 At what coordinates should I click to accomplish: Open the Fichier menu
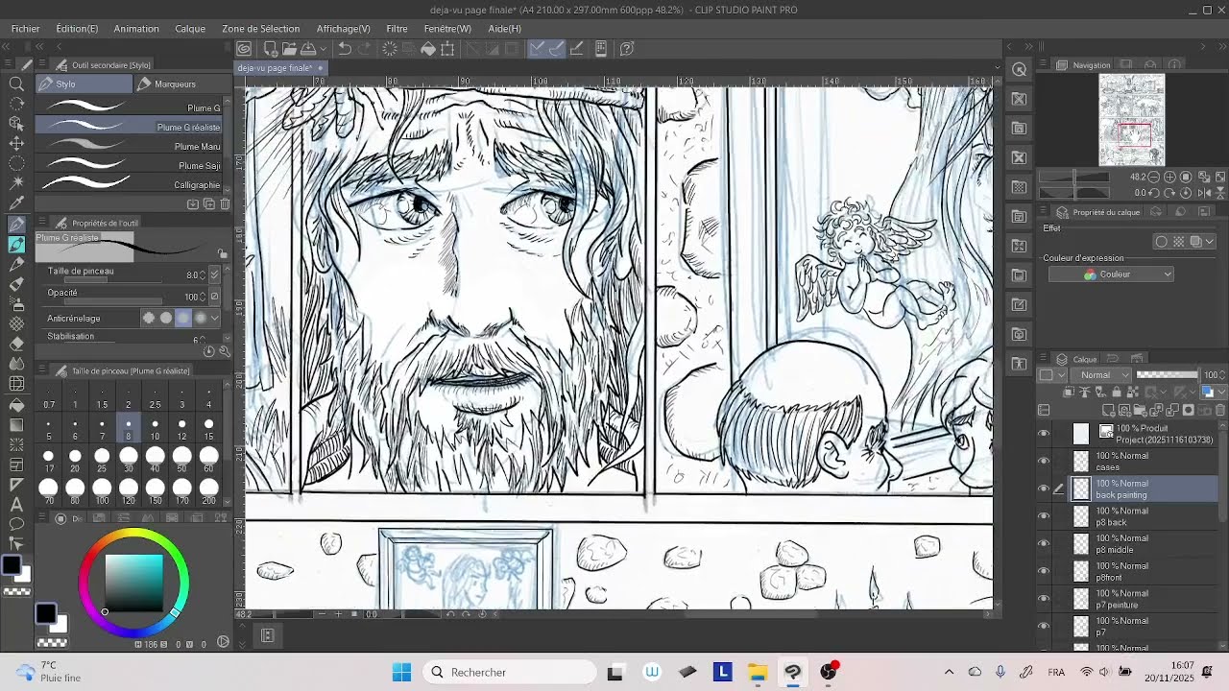[25, 29]
